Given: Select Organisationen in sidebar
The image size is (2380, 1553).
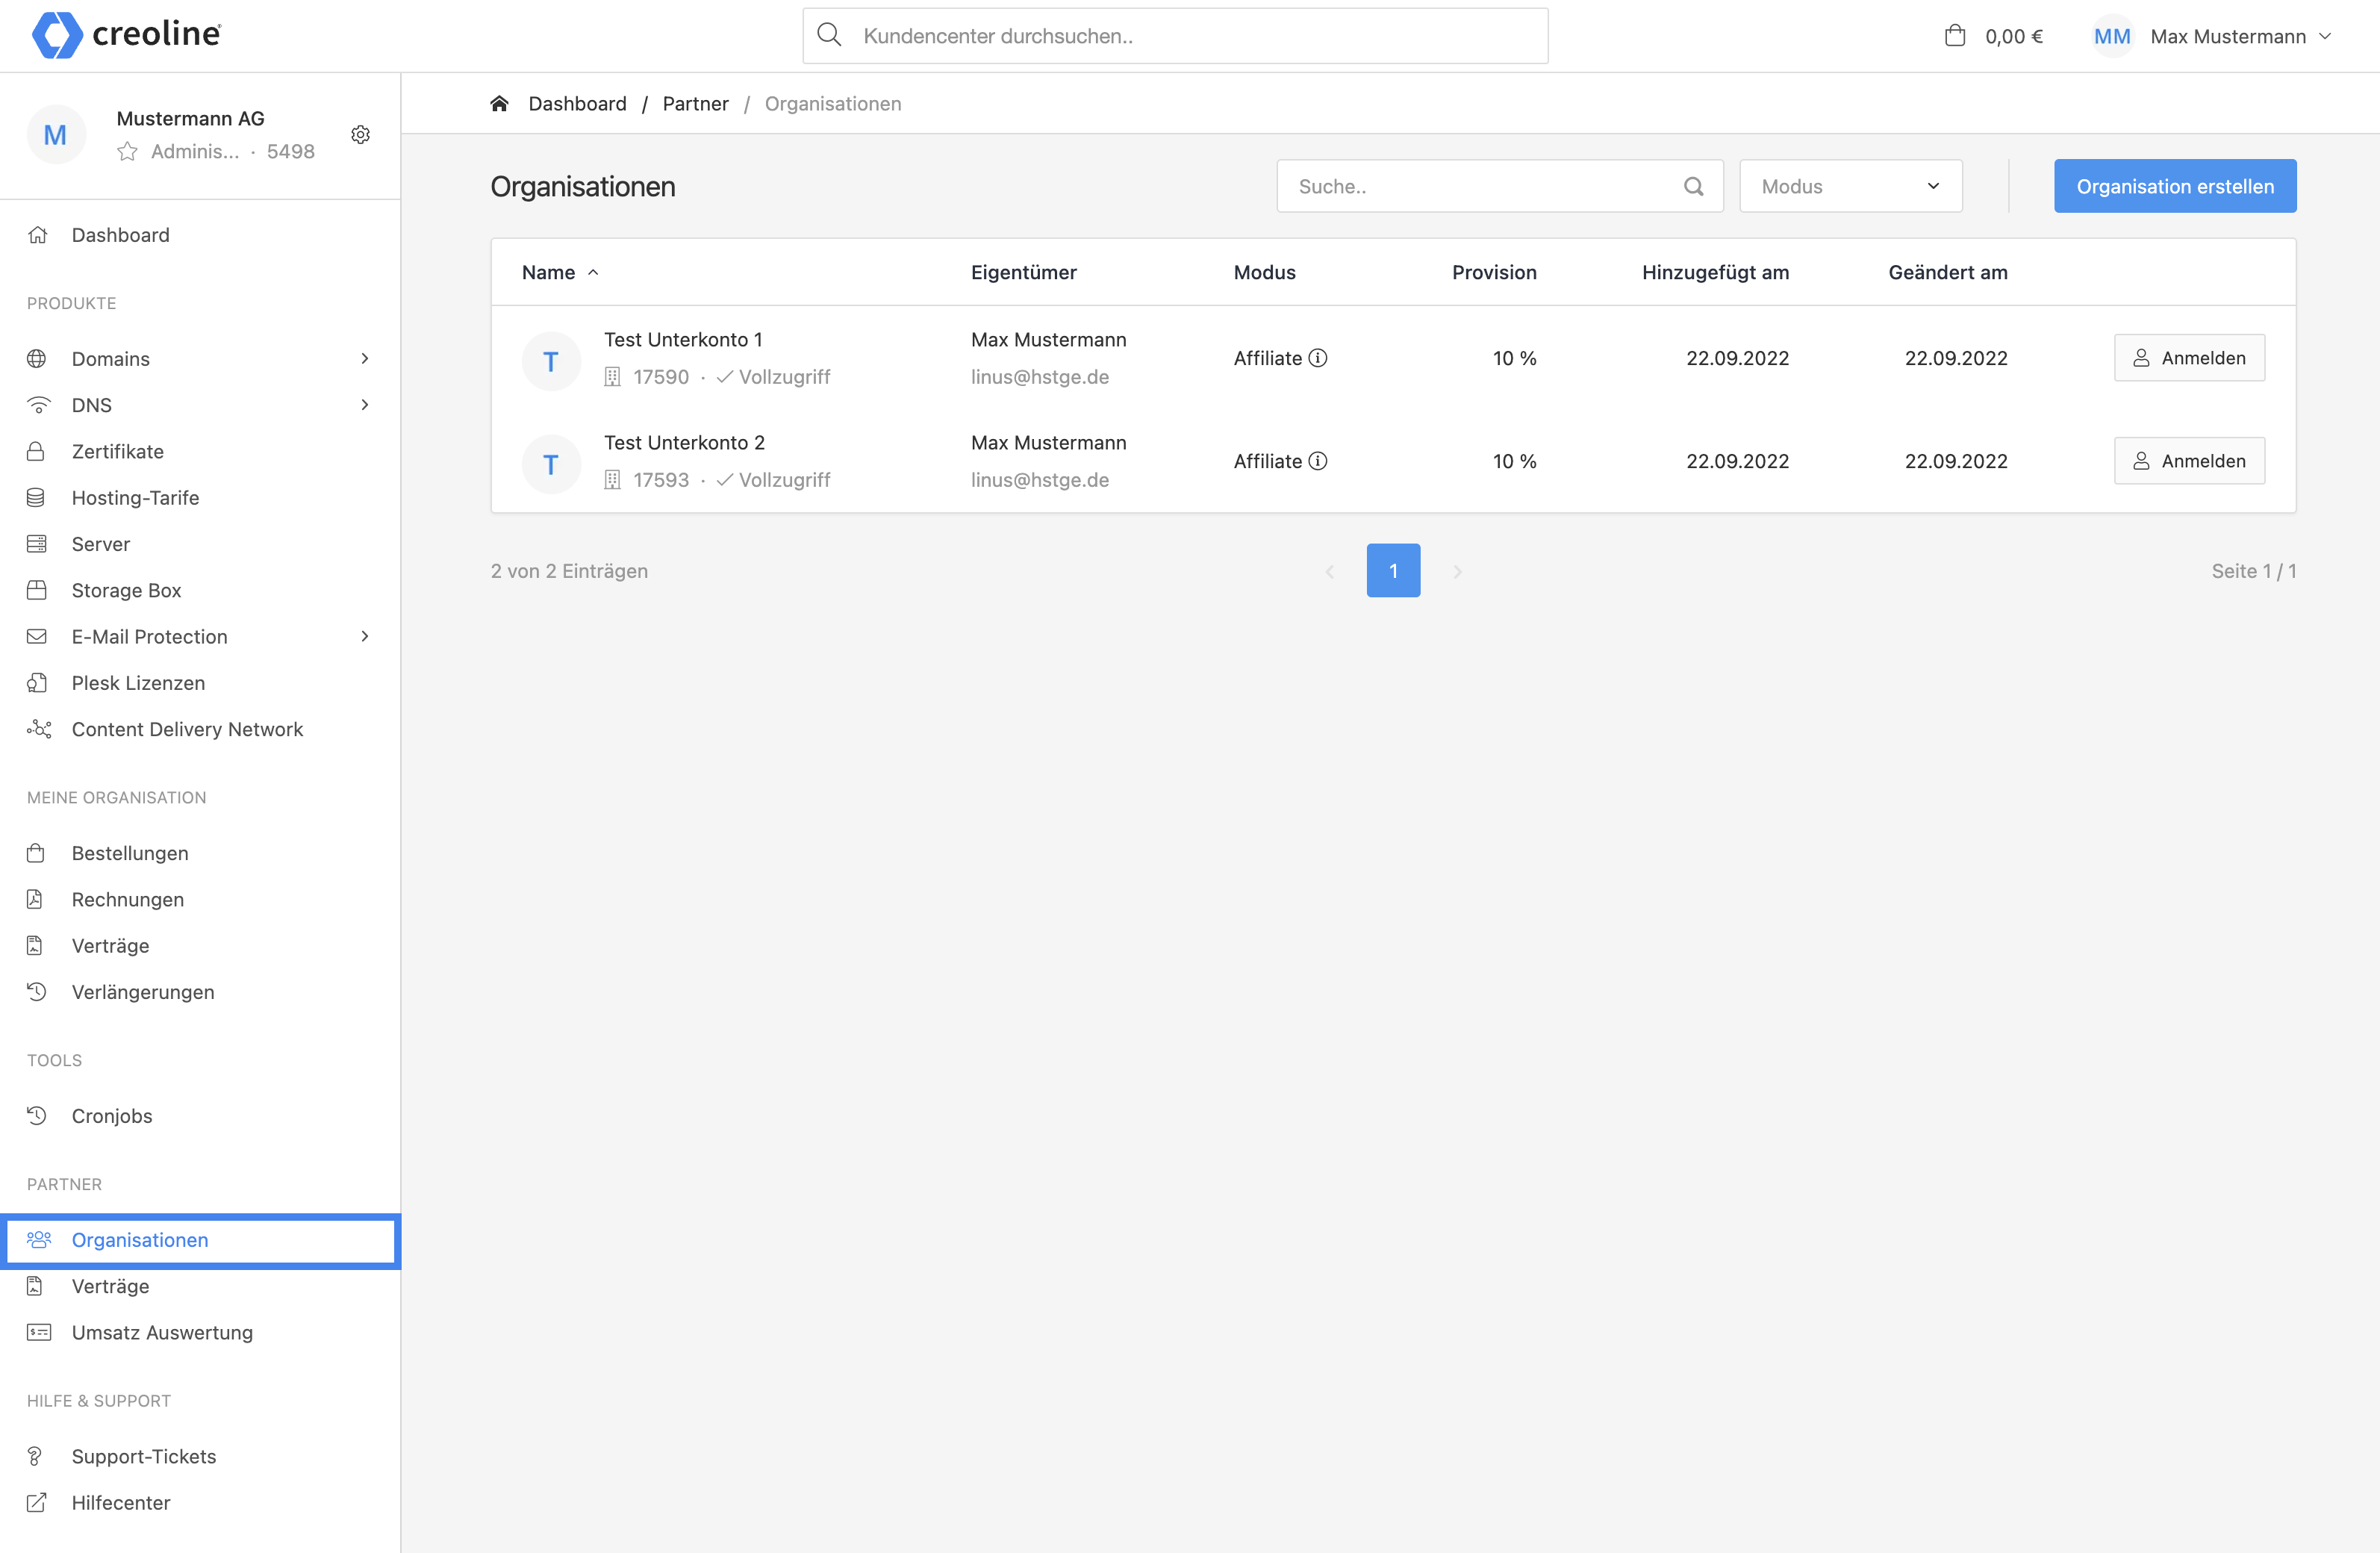Looking at the screenshot, I should tap(200, 1240).
